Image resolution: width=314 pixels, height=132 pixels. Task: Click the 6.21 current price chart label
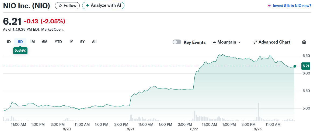(306, 66)
